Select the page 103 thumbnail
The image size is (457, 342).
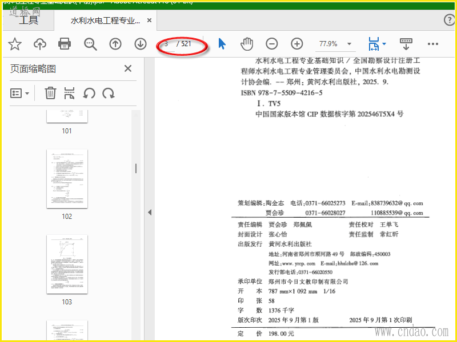pos(67,264)
